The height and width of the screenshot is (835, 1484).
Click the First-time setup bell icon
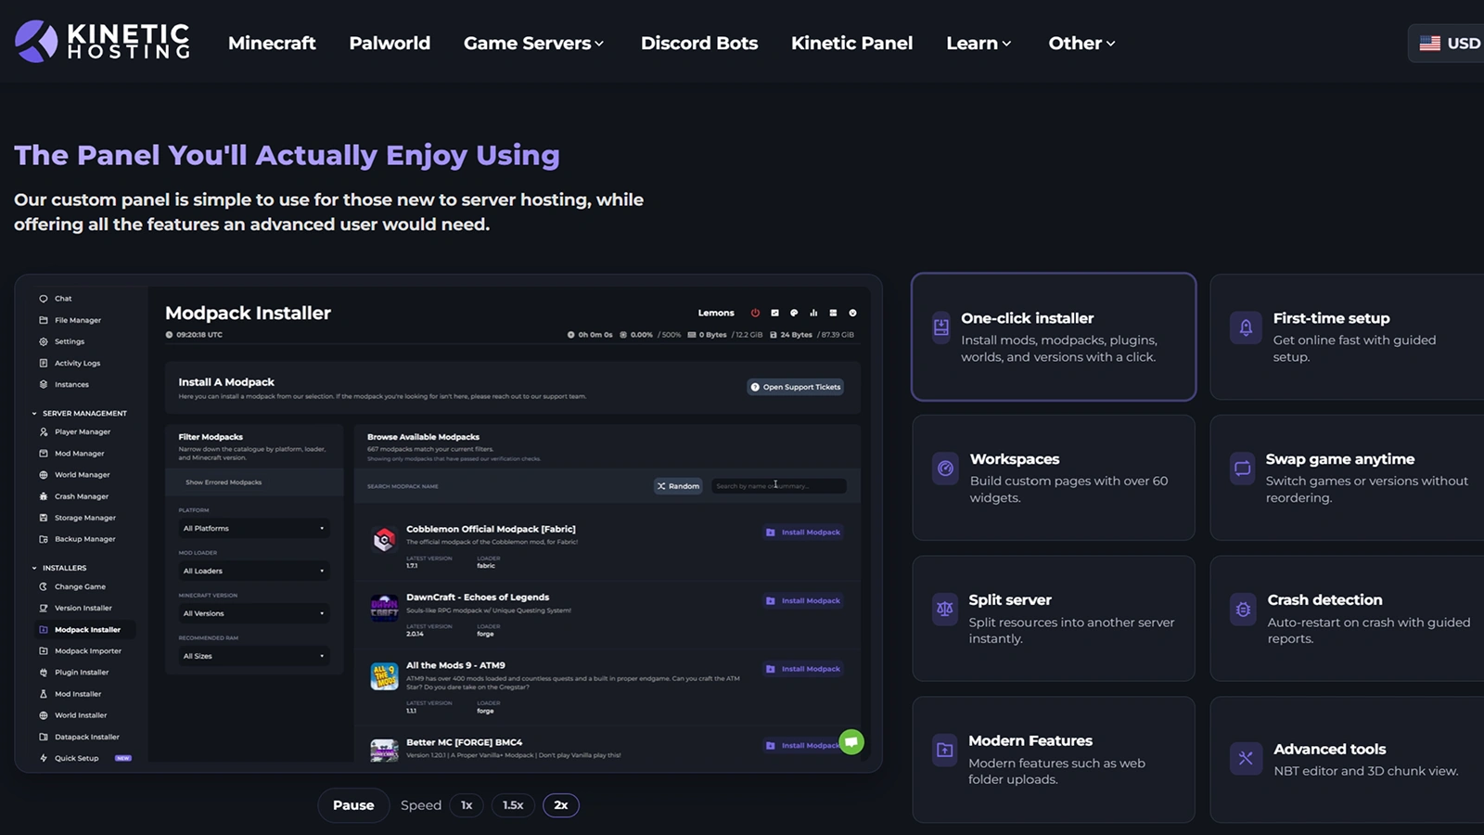(x=1246, y=328)
